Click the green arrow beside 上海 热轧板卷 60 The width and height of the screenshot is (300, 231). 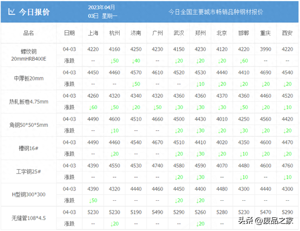[x=93, y=107]
